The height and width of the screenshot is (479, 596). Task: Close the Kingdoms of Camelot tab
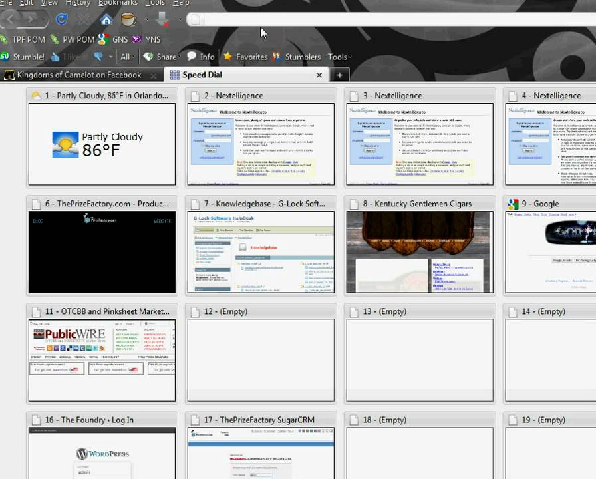154,76
